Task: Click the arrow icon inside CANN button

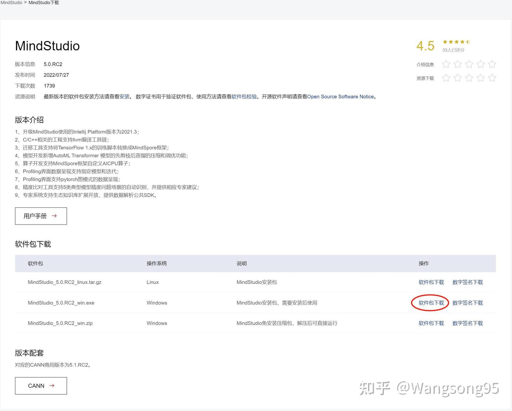Action: pos(52,385)
